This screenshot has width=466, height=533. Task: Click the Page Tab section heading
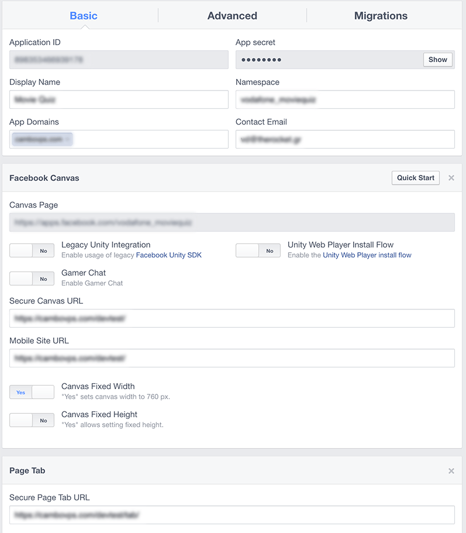27,471
